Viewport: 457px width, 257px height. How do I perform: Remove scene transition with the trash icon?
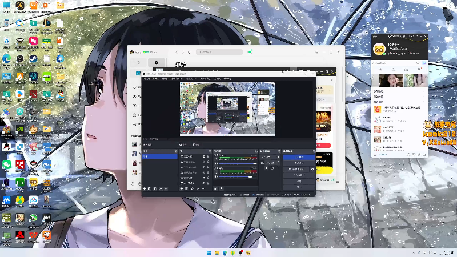pyautogui.click(x=272, y=168)
